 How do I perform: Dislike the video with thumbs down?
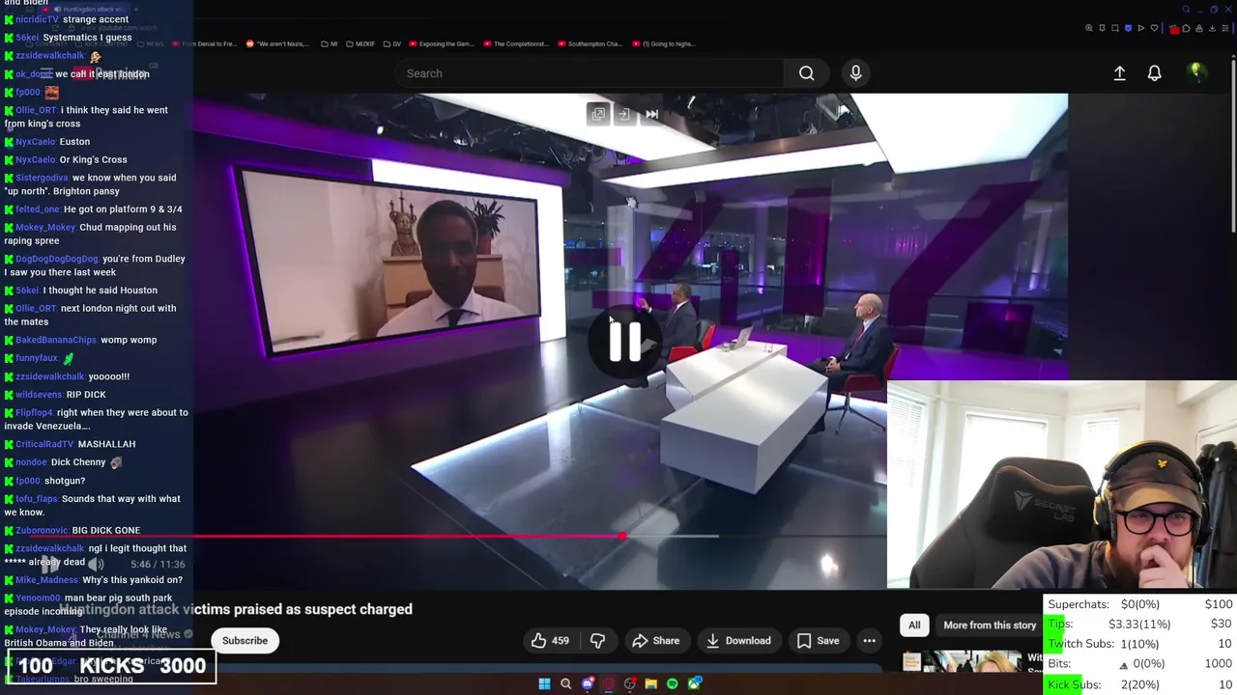coord(597,640)
